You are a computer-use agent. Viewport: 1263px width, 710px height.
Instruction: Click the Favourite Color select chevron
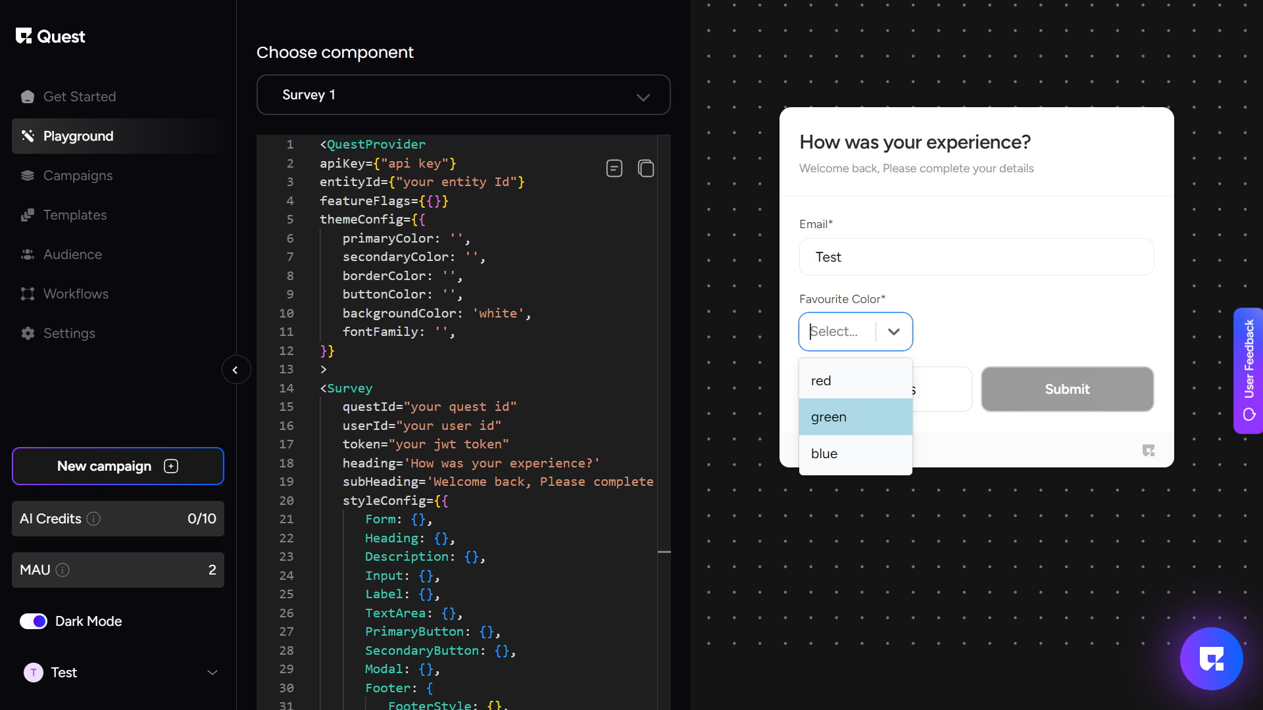click(893, 332)
